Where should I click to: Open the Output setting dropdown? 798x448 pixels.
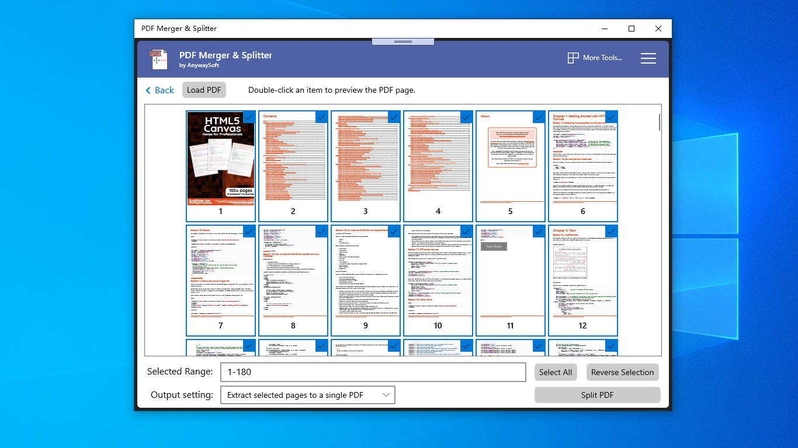[x=308, y=395]
